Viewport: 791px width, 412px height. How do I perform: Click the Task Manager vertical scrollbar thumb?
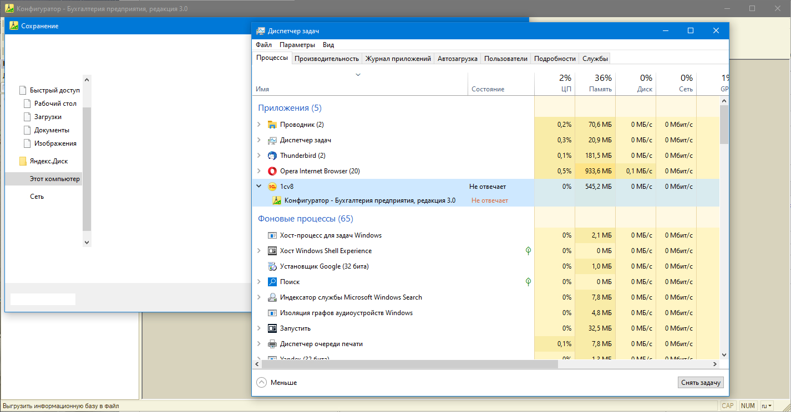point(724,125)
